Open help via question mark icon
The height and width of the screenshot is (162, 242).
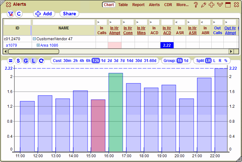point(196,5)
